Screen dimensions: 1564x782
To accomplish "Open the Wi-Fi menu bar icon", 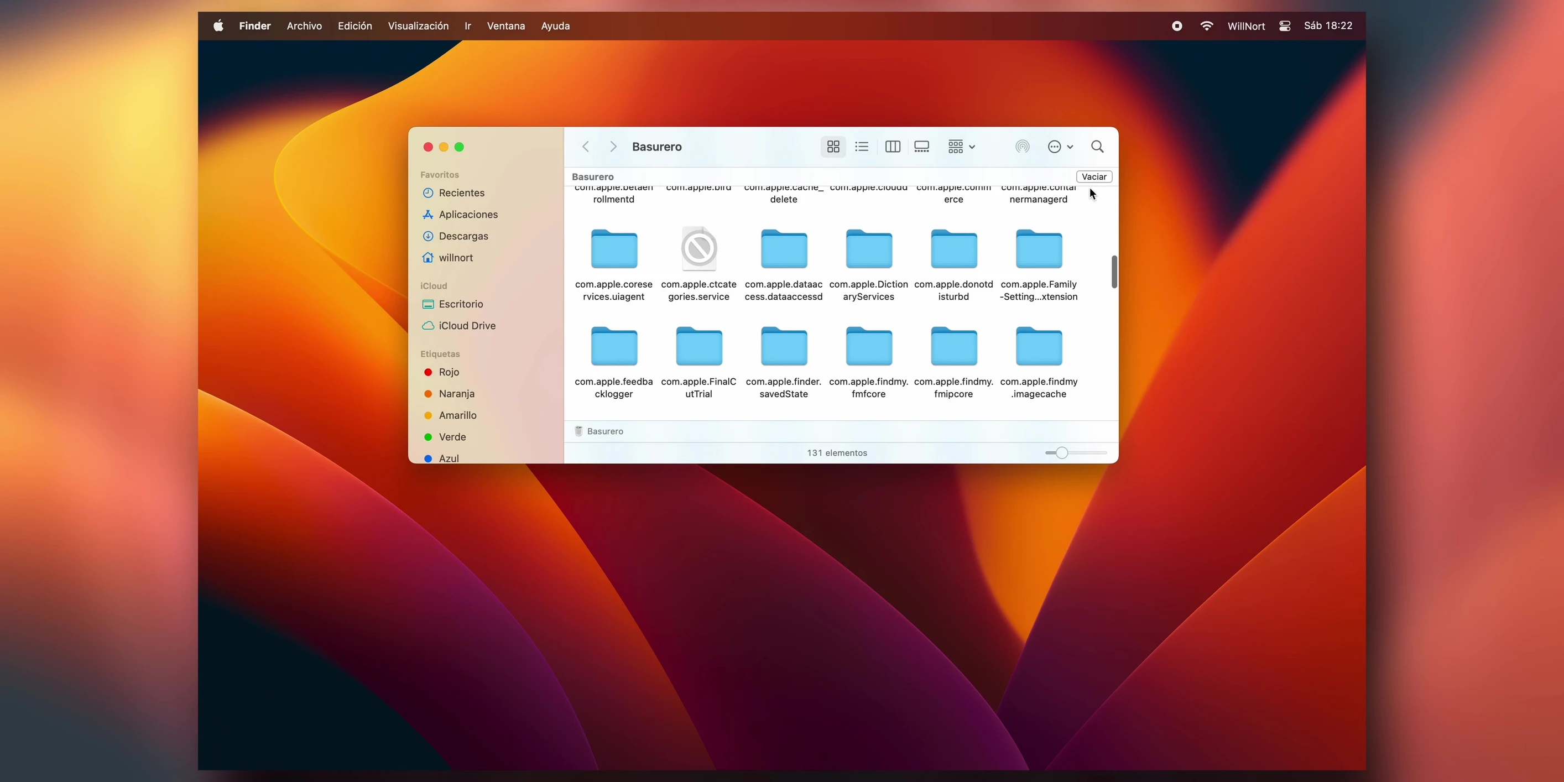I will coord(1206,25).
